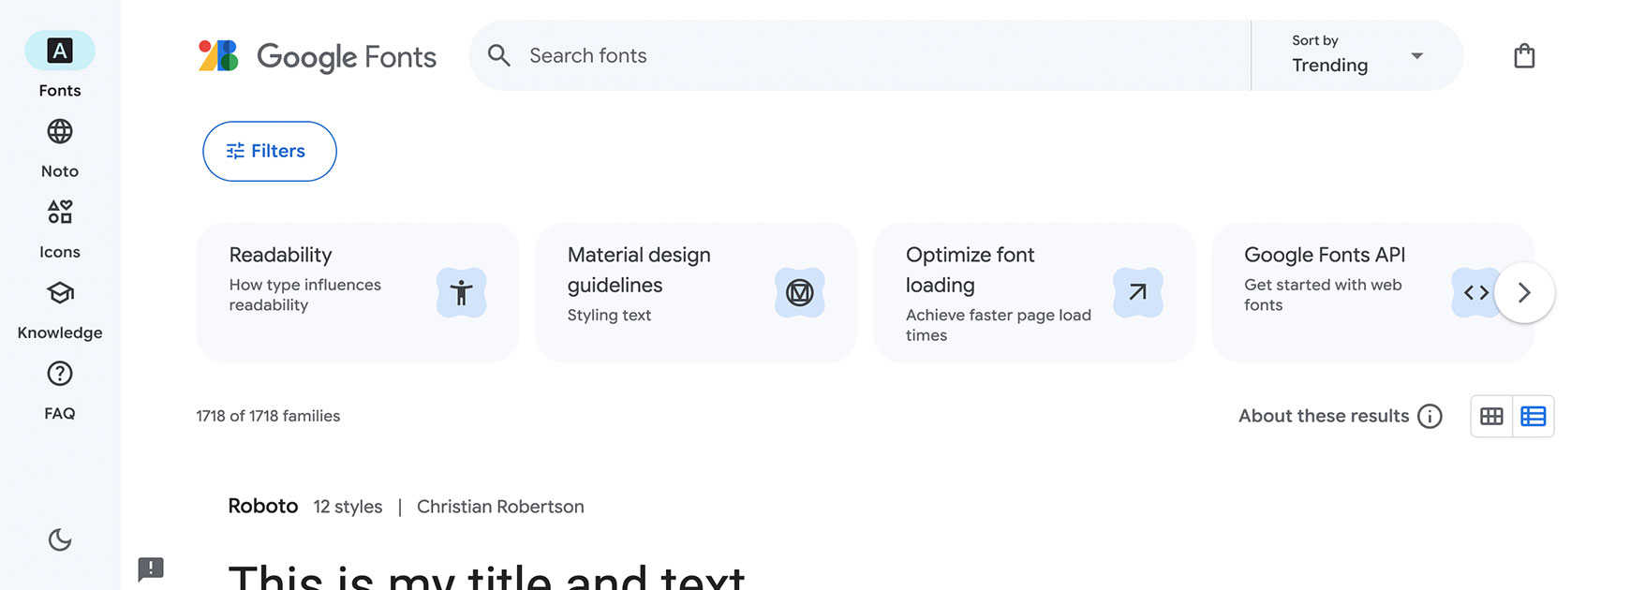This screenshot has width=1630, height=590.
Task: Open the Noto section from the sidebar
Action: [x=59, y=145]
